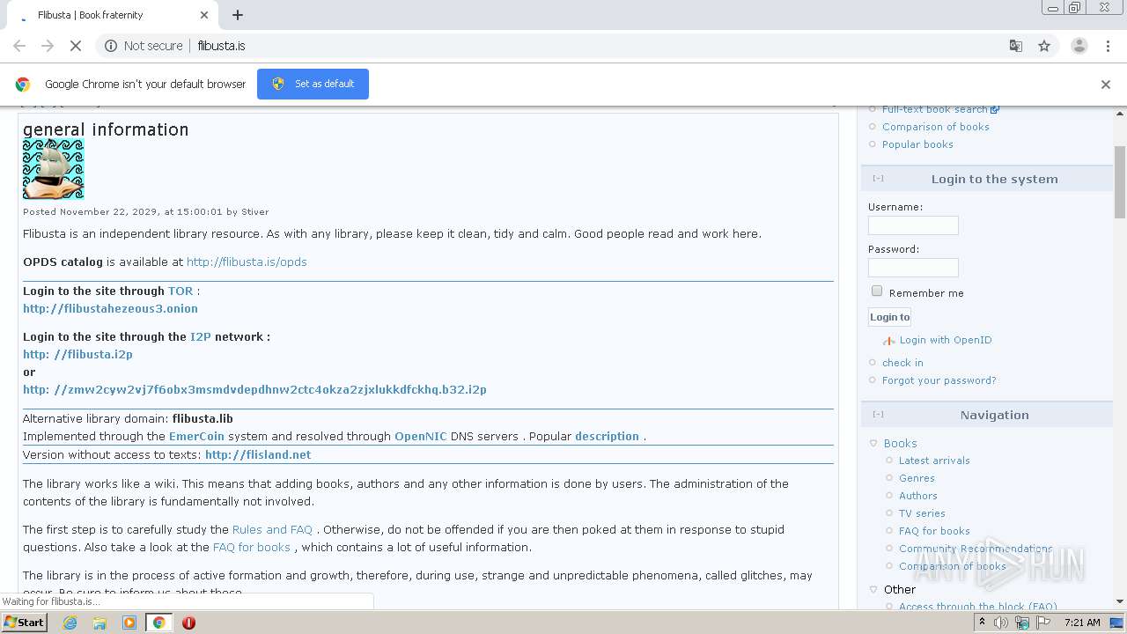Click Chrome icon in taskbar

click(159, 623)
